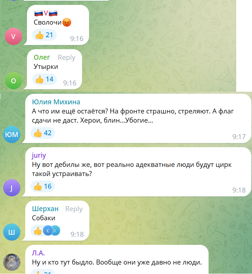Open juriy's purple J avatar
Image resolution: width=252 pixels, height=274 pixels.
pos(12,188)
